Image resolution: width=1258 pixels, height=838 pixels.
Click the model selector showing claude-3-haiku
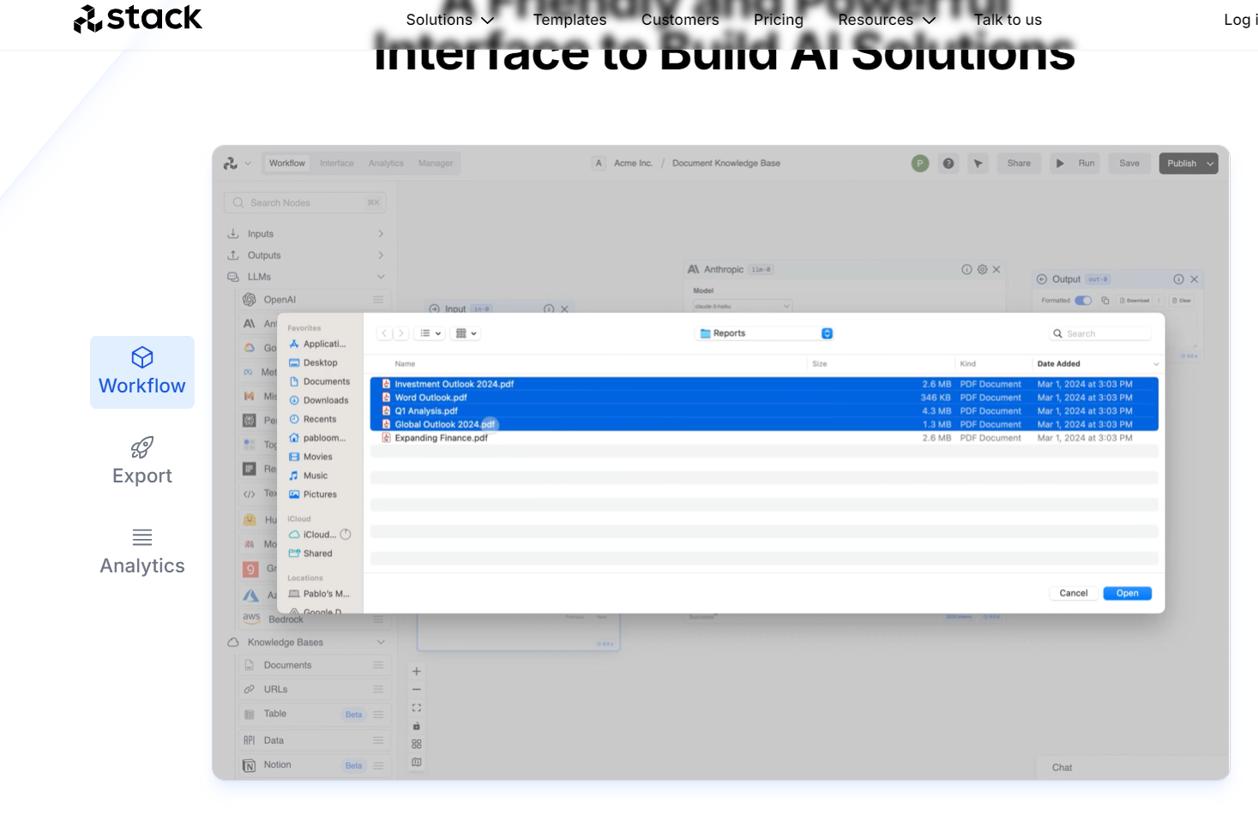pyautogui.click(x=741, y=306)
